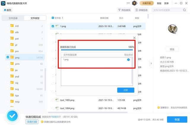
Task: Click the magnifier search icon
Action: [x=184, y=10]
